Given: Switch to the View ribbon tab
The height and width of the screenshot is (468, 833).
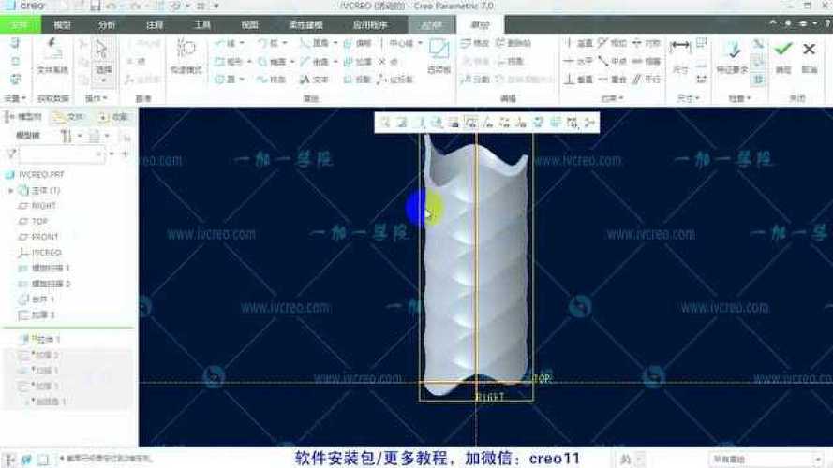Looking at the screenshot, I should point(249,24).
